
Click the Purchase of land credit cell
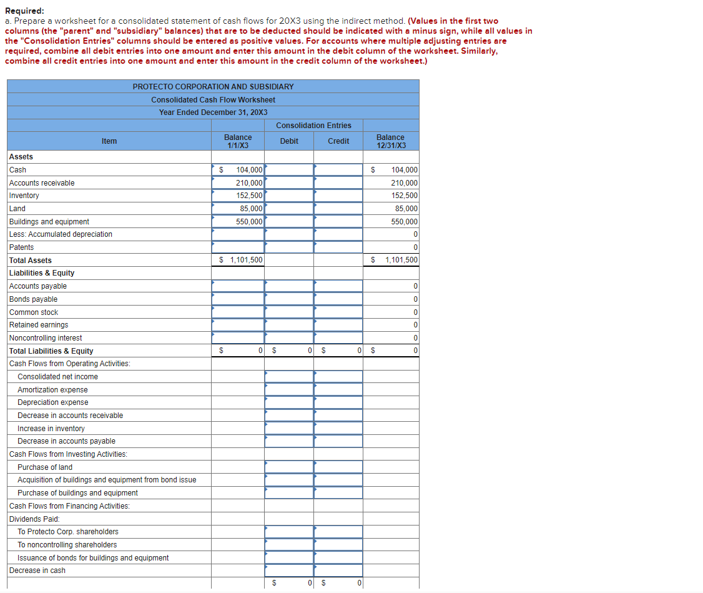click(338, 467)
